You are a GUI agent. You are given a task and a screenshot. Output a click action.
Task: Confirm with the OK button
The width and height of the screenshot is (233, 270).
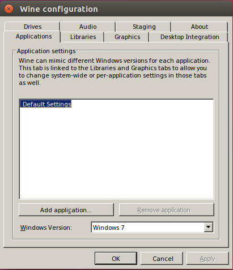pos(116,259)
